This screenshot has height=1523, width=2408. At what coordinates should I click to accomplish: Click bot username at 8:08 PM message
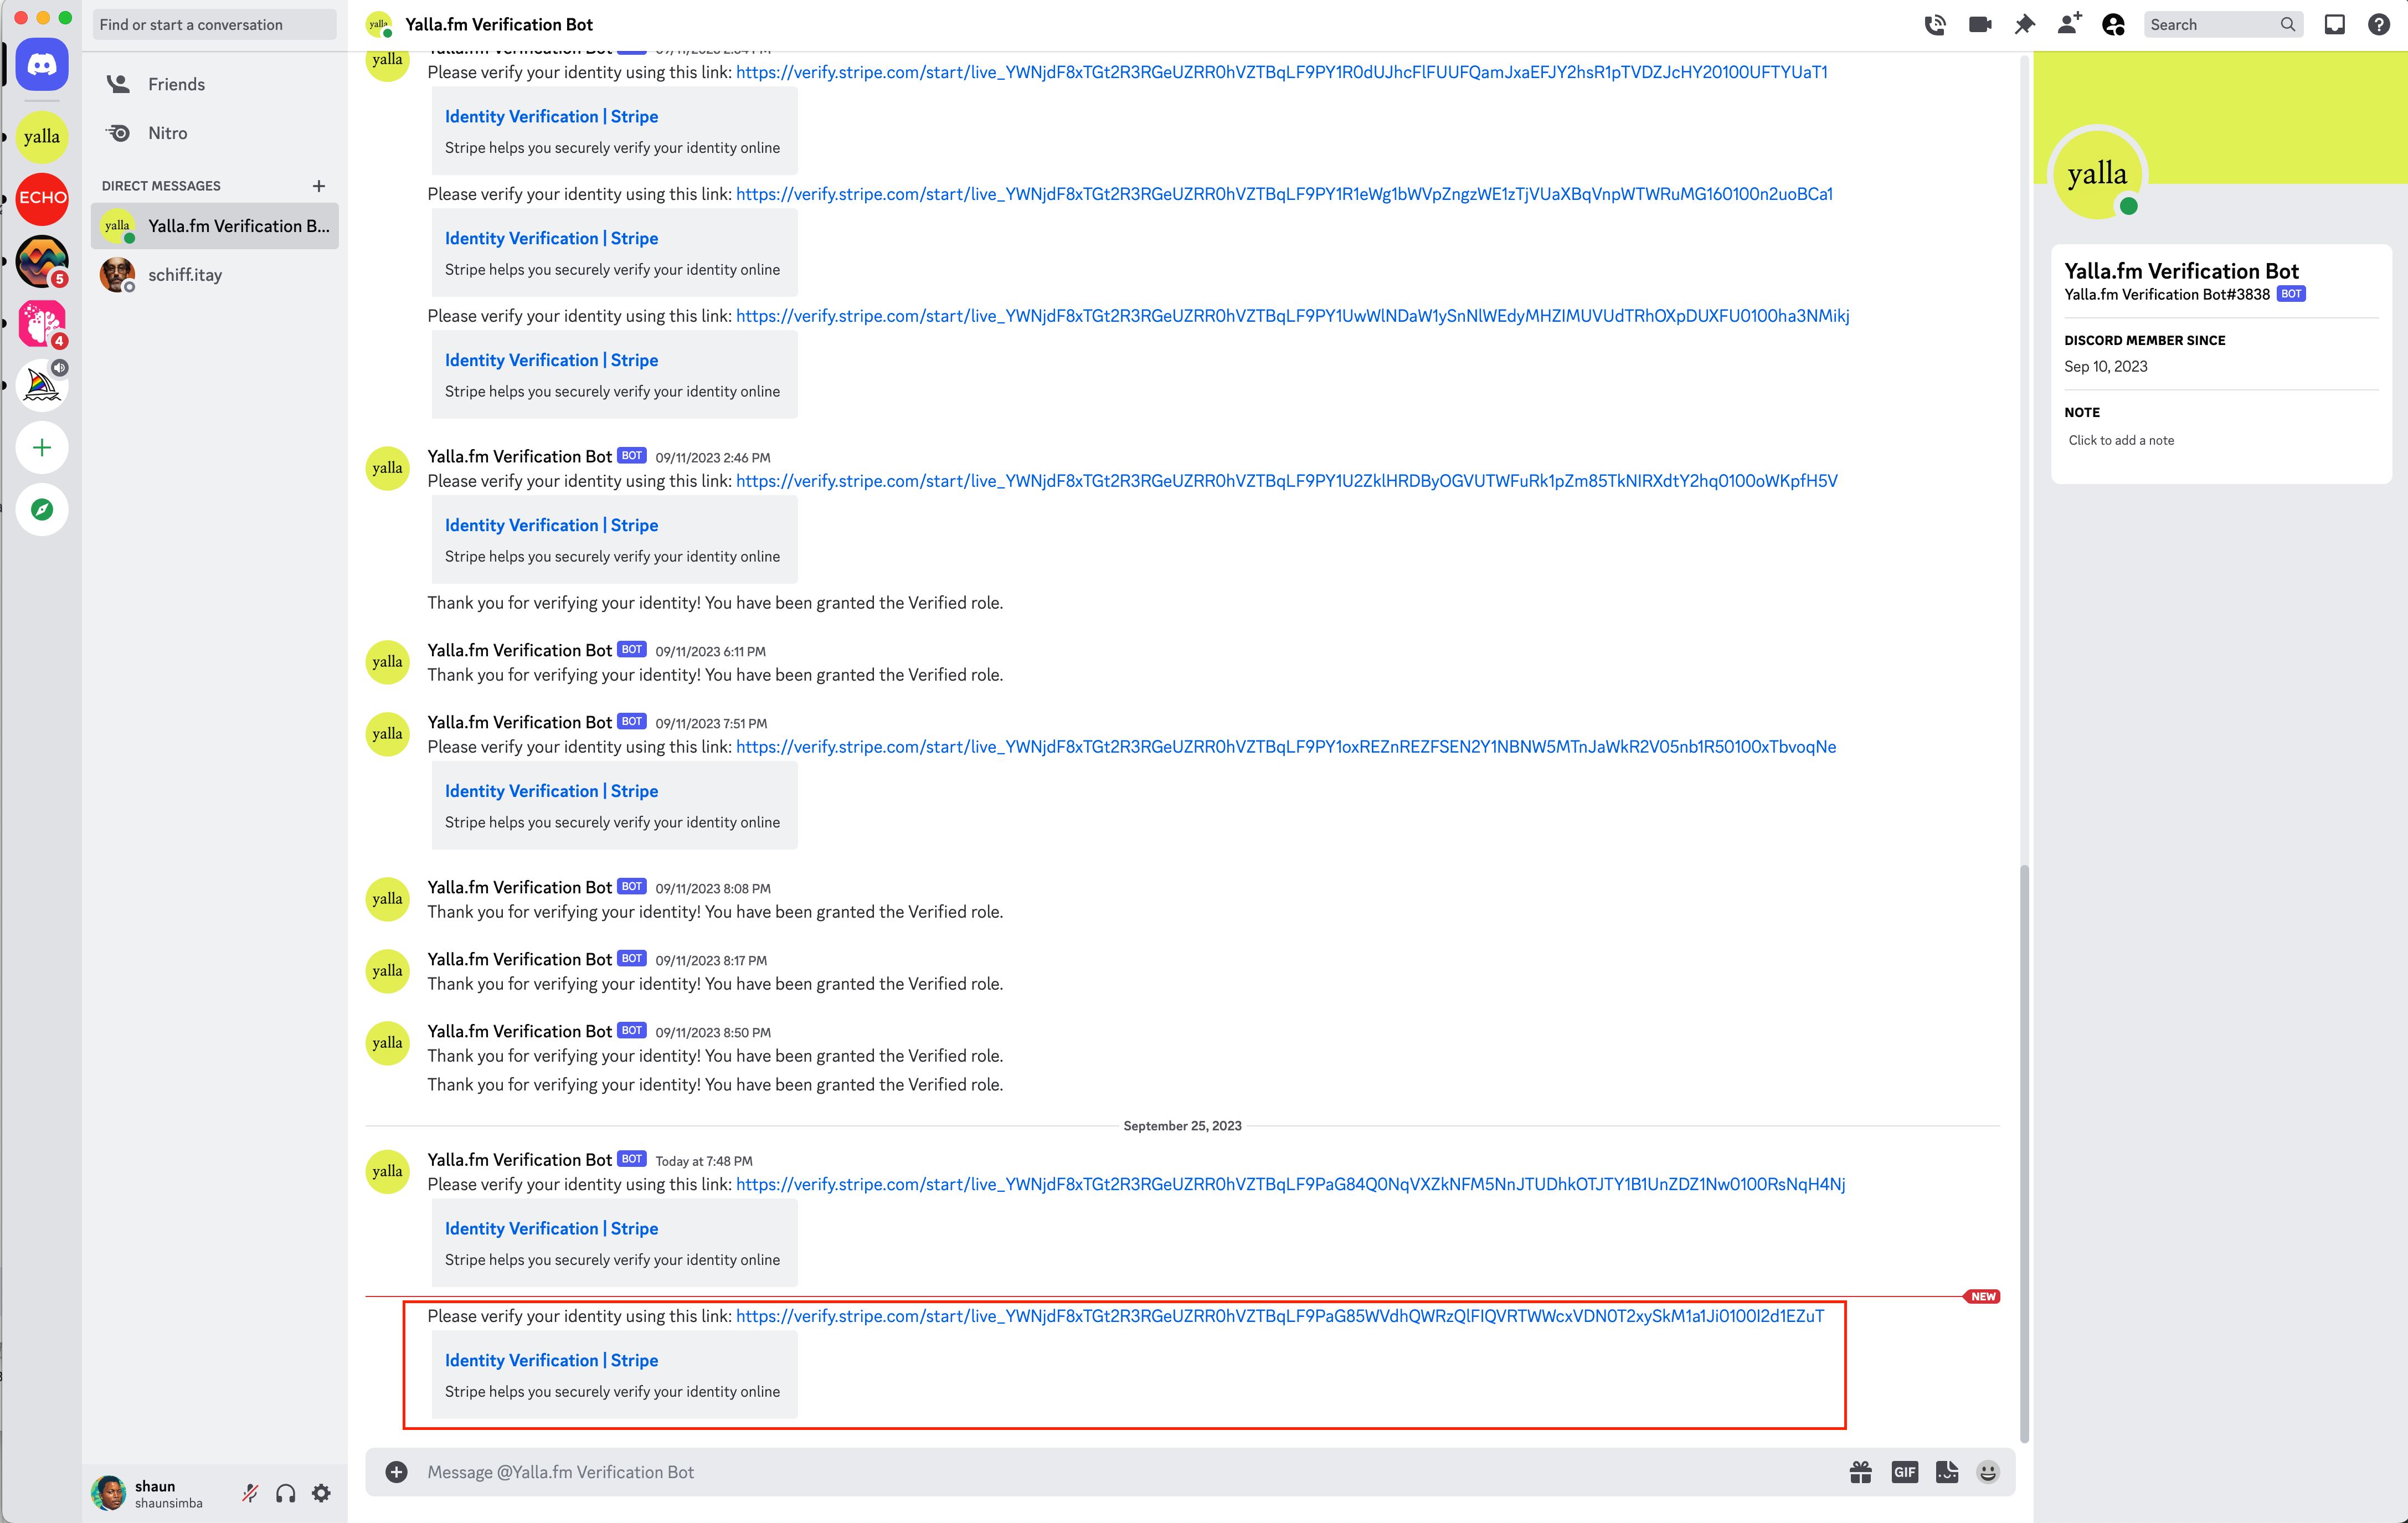tap(519, 887)
